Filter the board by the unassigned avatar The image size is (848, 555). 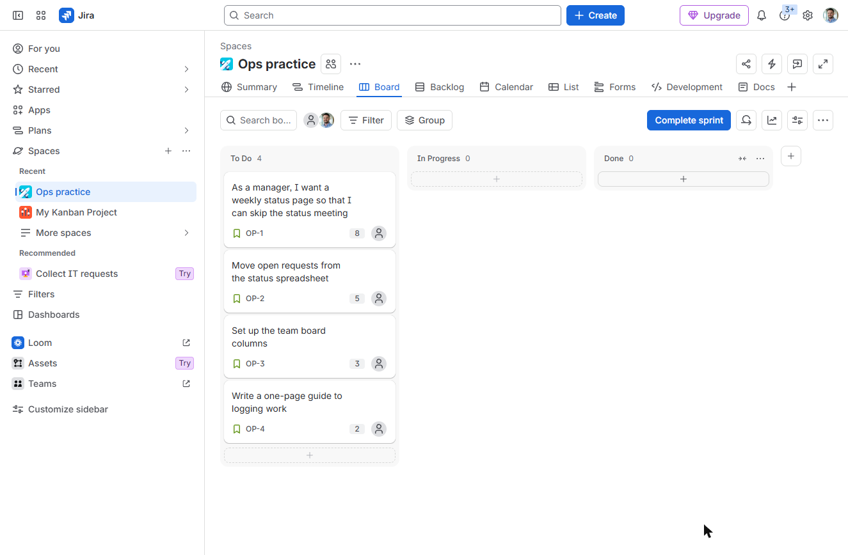tap(311, 120)
